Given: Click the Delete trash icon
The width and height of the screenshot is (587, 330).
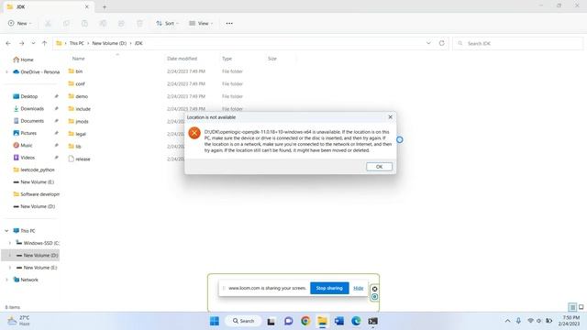Looking at the screenshot, I should tap(139, 24).
